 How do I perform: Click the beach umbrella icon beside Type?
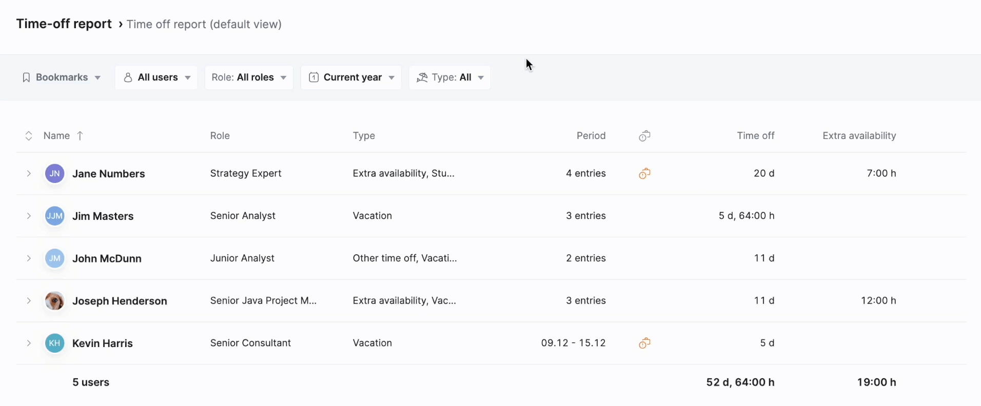point(422,77)
